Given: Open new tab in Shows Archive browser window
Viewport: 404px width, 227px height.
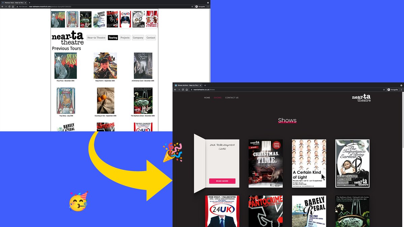Looking at the screenshot, I should click(x=205, y=85).
